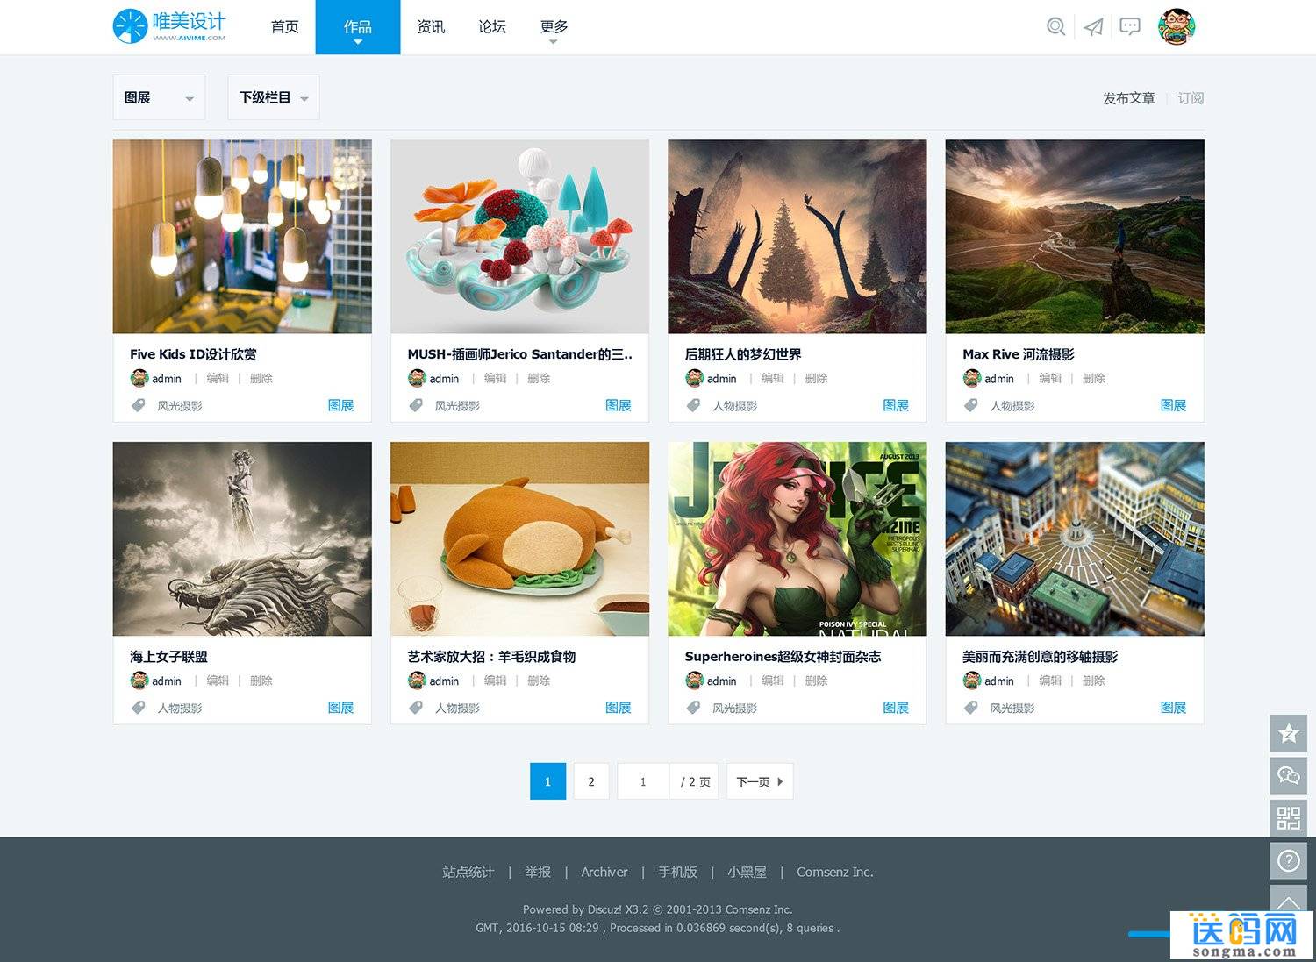Go to 首页 in navigation
This screenshot has width=1316, height=962.
(285, 27)
